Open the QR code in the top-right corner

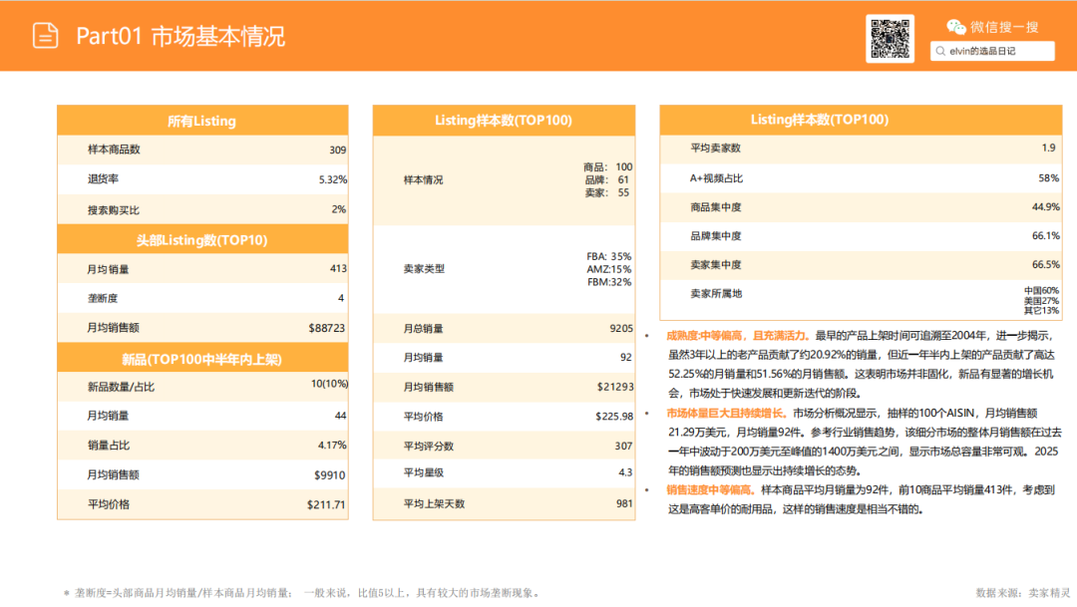(x=891, y=36)
